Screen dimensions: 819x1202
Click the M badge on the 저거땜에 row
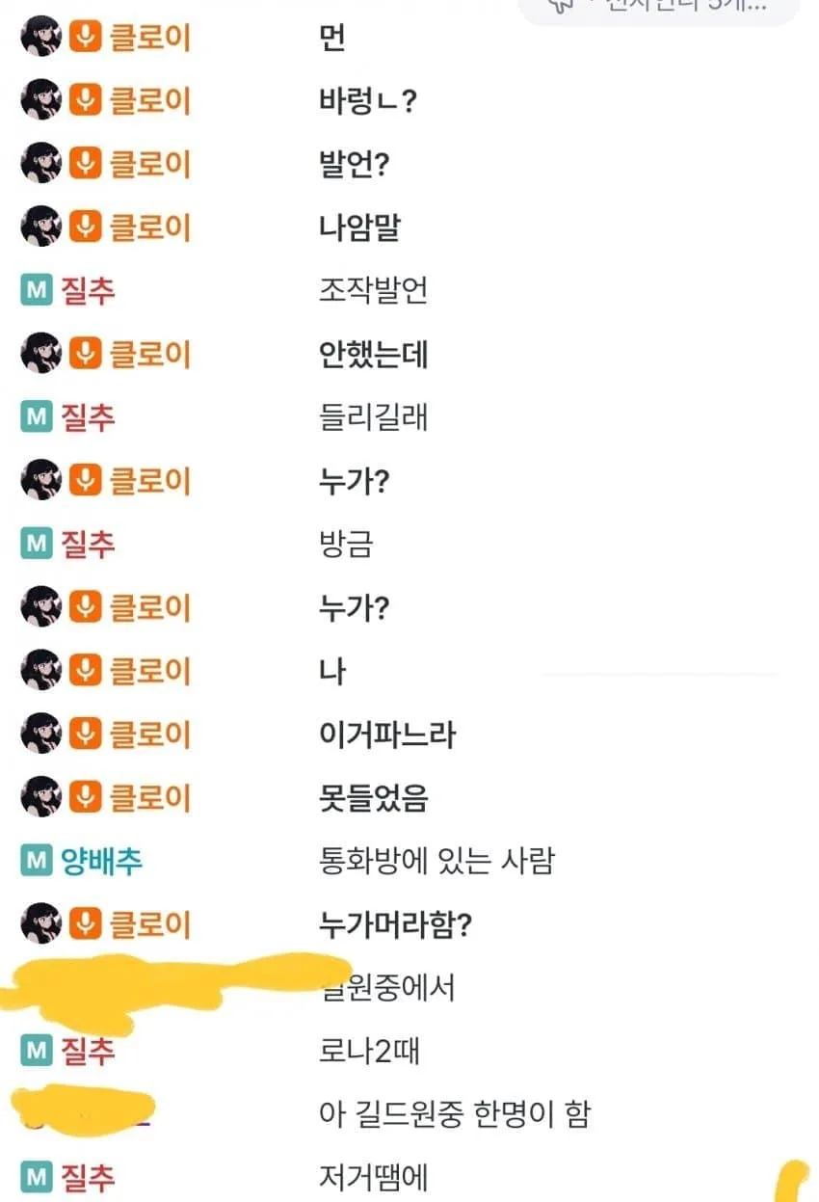pos(36,1178)
